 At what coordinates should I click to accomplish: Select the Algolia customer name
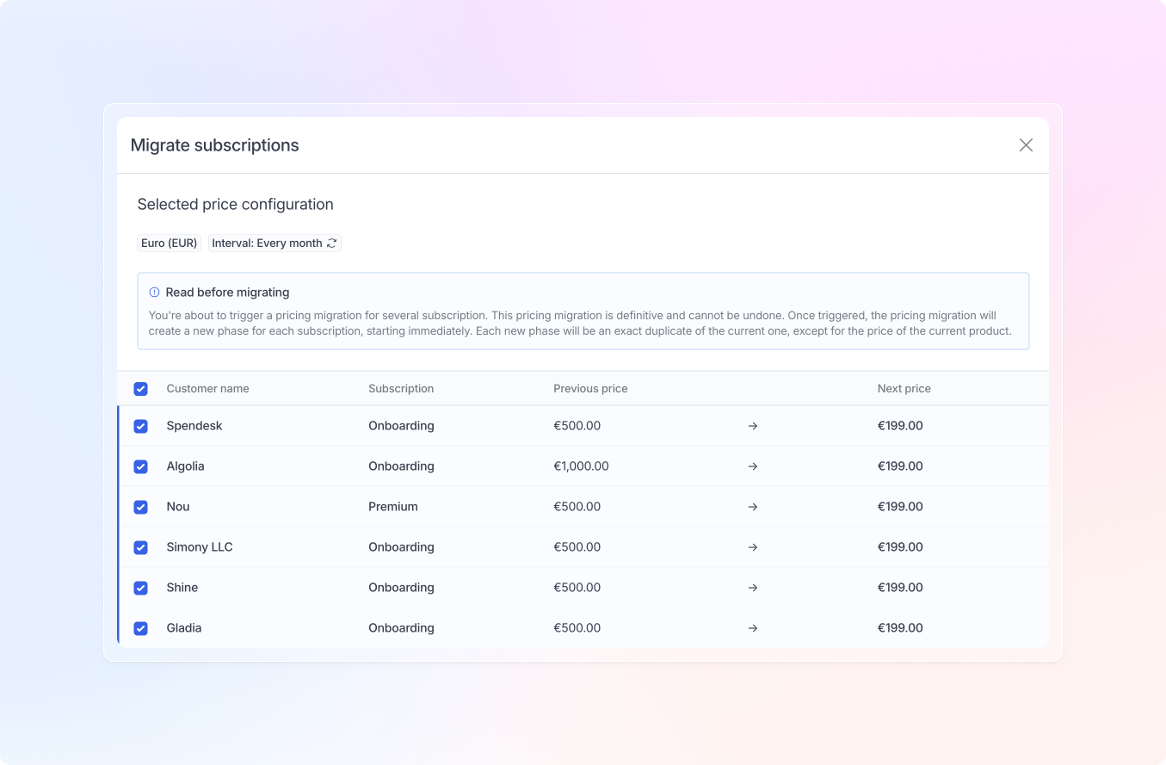pos(185,466)
